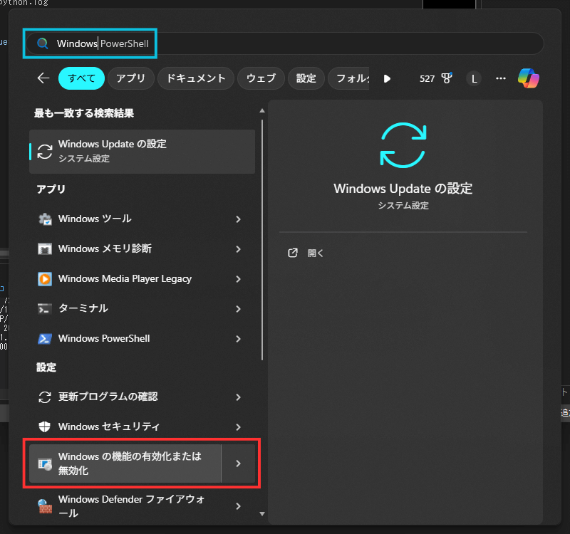Select the ウェブ filter tab

(261, 78)
